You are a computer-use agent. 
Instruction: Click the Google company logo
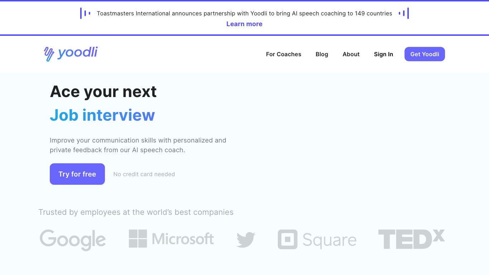point(73,240)
